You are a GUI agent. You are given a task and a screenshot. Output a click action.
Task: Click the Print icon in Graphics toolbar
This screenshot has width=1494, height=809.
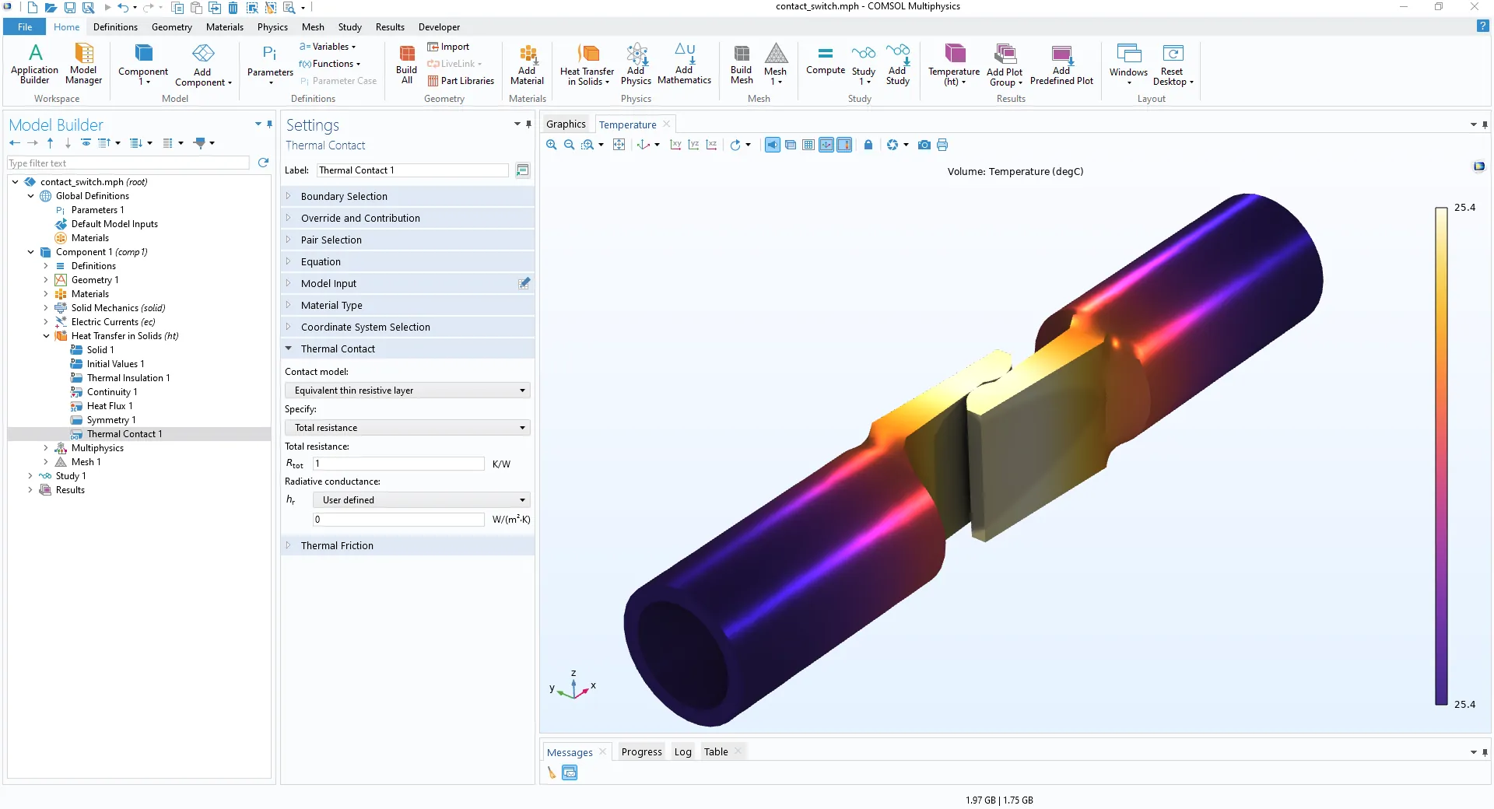click(x=942, y=145)
